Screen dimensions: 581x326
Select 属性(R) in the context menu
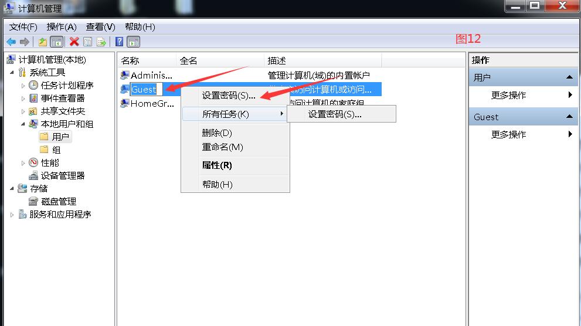click(x=217, y=165)
